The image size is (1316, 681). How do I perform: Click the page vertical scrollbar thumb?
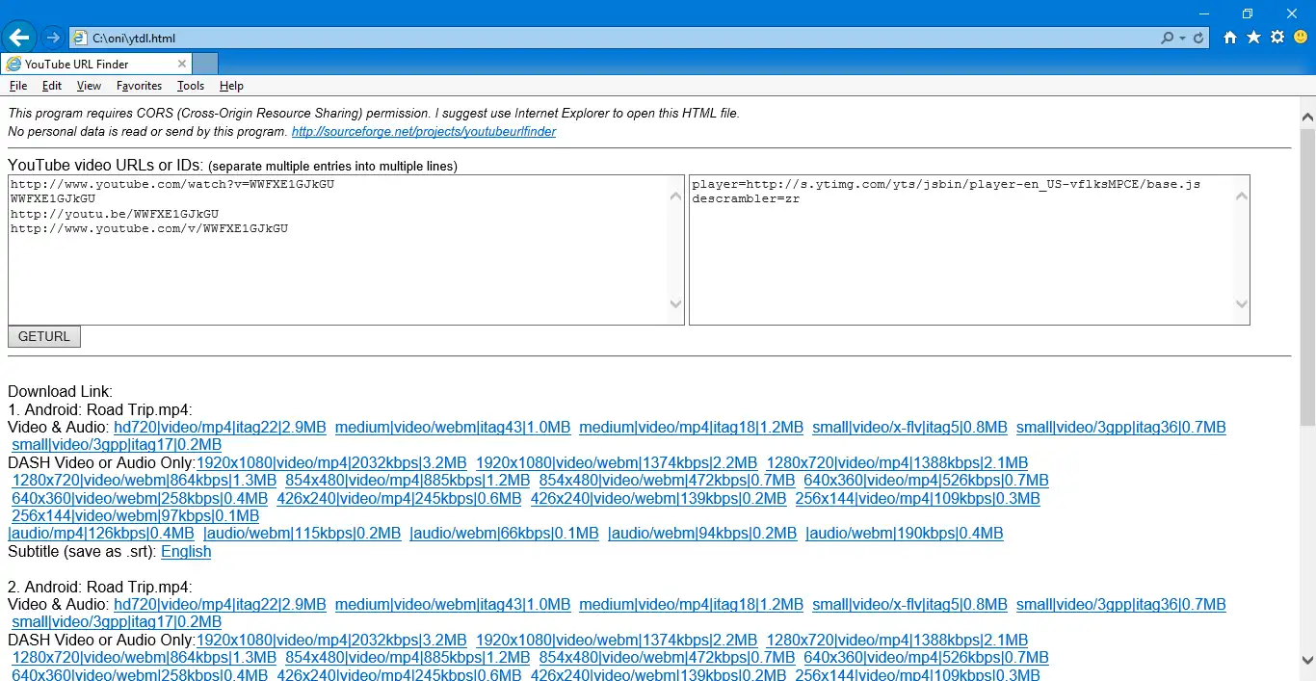click(x=1307, y=275)
